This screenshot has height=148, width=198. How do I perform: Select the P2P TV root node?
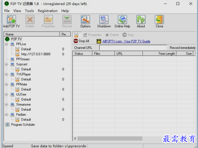pos(16,39)
